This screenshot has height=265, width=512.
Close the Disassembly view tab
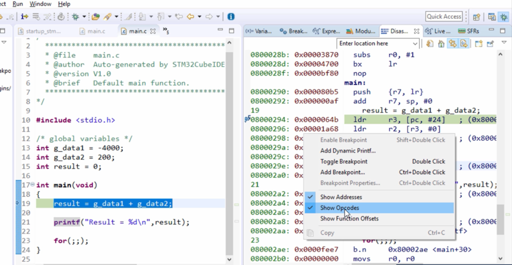[416, 31]
